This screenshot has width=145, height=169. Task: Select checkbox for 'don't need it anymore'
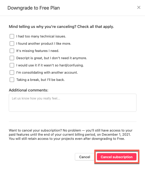[x=12, y=58]
